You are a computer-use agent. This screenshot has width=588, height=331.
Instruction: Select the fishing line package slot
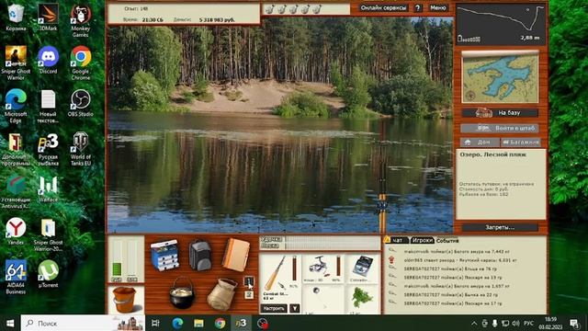[x=362, y=268]
